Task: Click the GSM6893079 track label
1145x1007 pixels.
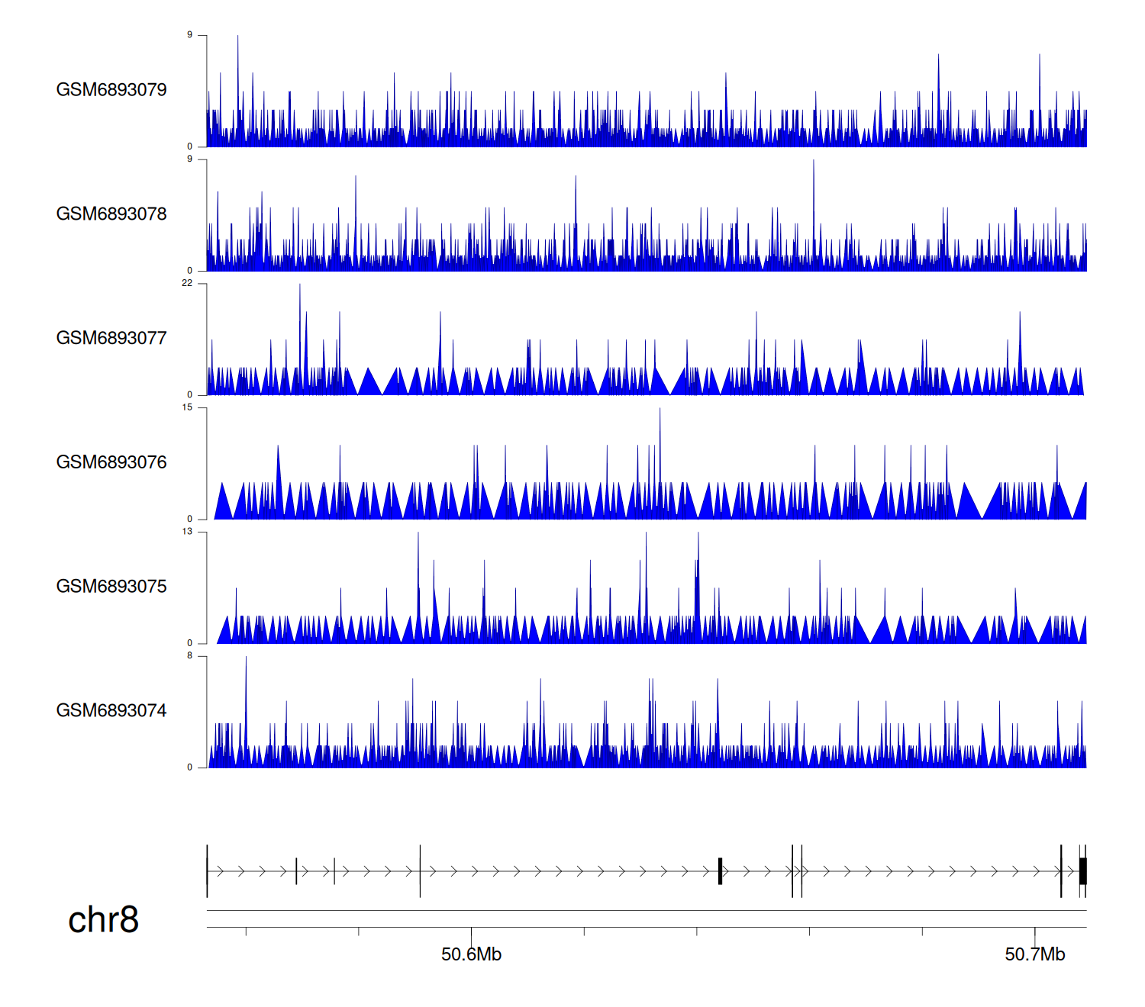Action: (x=111, y=90)
